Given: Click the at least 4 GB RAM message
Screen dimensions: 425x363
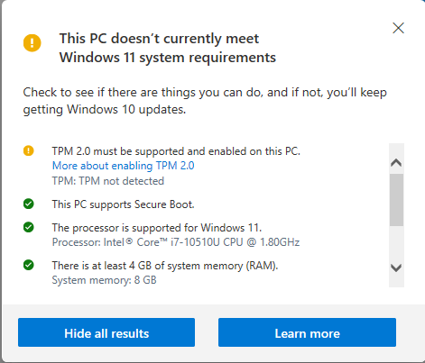Looking at the screenshot, I should click(x=165, y=266).
